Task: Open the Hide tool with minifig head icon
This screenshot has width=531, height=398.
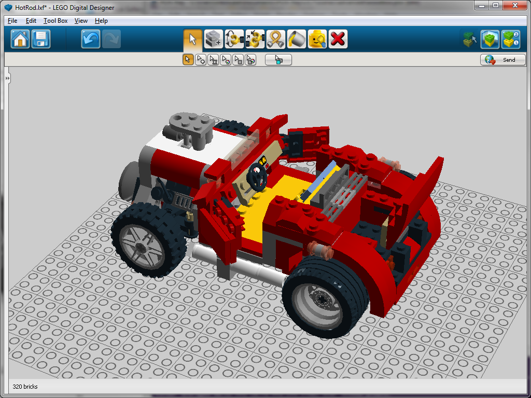Action: (x=317, y=38)
